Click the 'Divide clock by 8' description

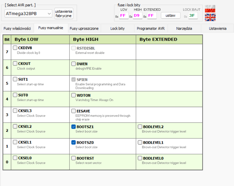pos(29,53)
